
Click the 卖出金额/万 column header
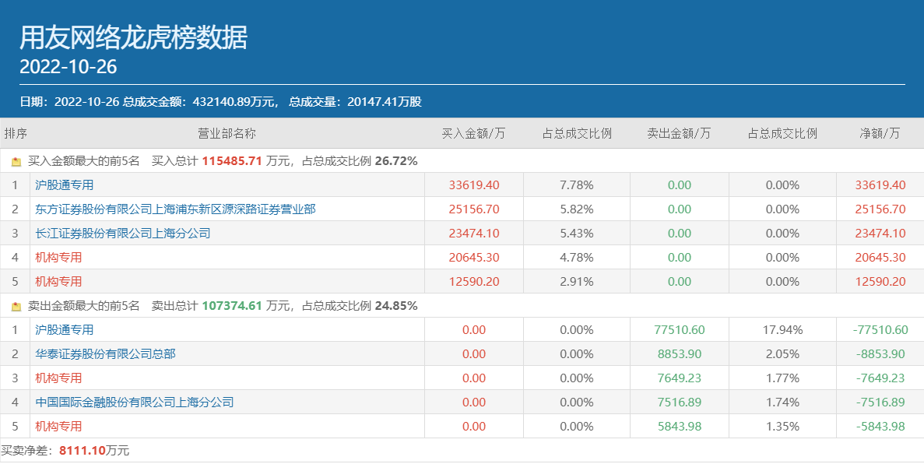(679, 133)
